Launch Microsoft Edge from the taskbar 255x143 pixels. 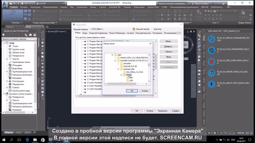[x=27, y=140]
